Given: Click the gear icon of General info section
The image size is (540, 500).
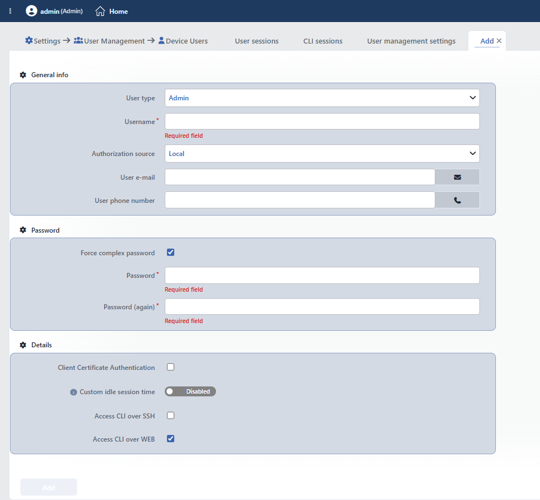Looking at the screenshot, I should coord(23,75).
